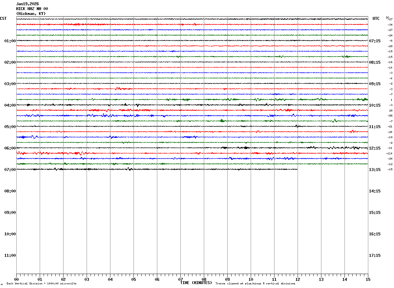Select the DC offset value -6
The height and width of the screenshot is (288, 394).
[x=391, y=41]
